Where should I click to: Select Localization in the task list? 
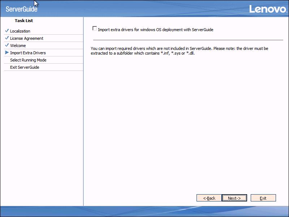click(20, 31)
